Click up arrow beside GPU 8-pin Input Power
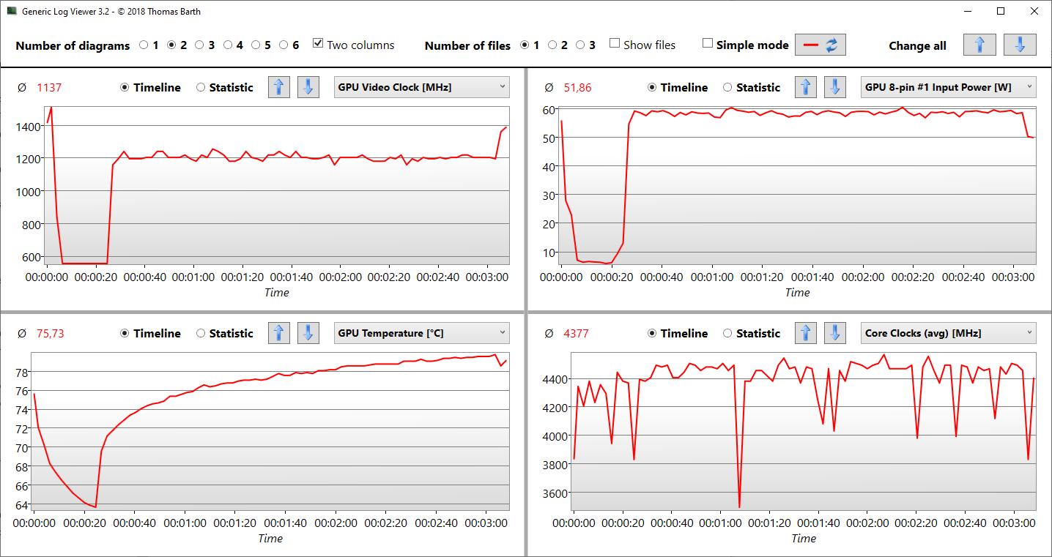The width and height of the screenshot is (1052, 557). [806, 87]
